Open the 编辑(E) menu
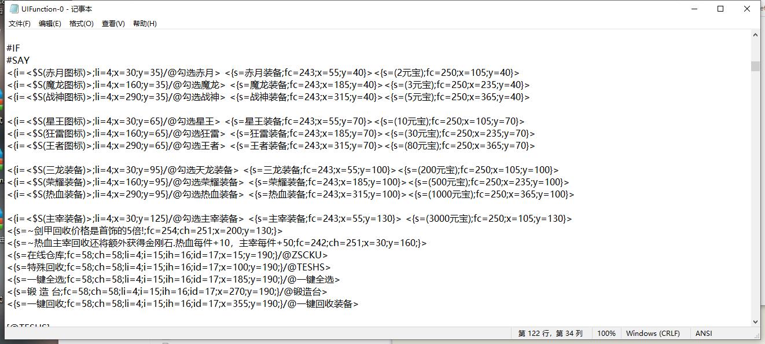This screenshot has width=765, height=344. (50, 24)
